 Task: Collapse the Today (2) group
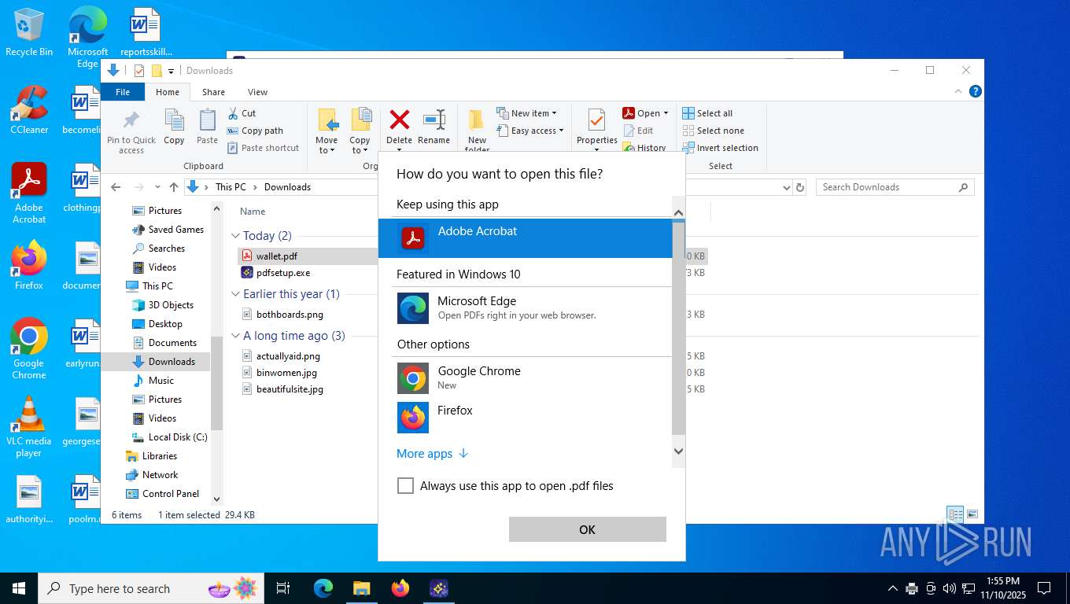[x=235, y=236]
